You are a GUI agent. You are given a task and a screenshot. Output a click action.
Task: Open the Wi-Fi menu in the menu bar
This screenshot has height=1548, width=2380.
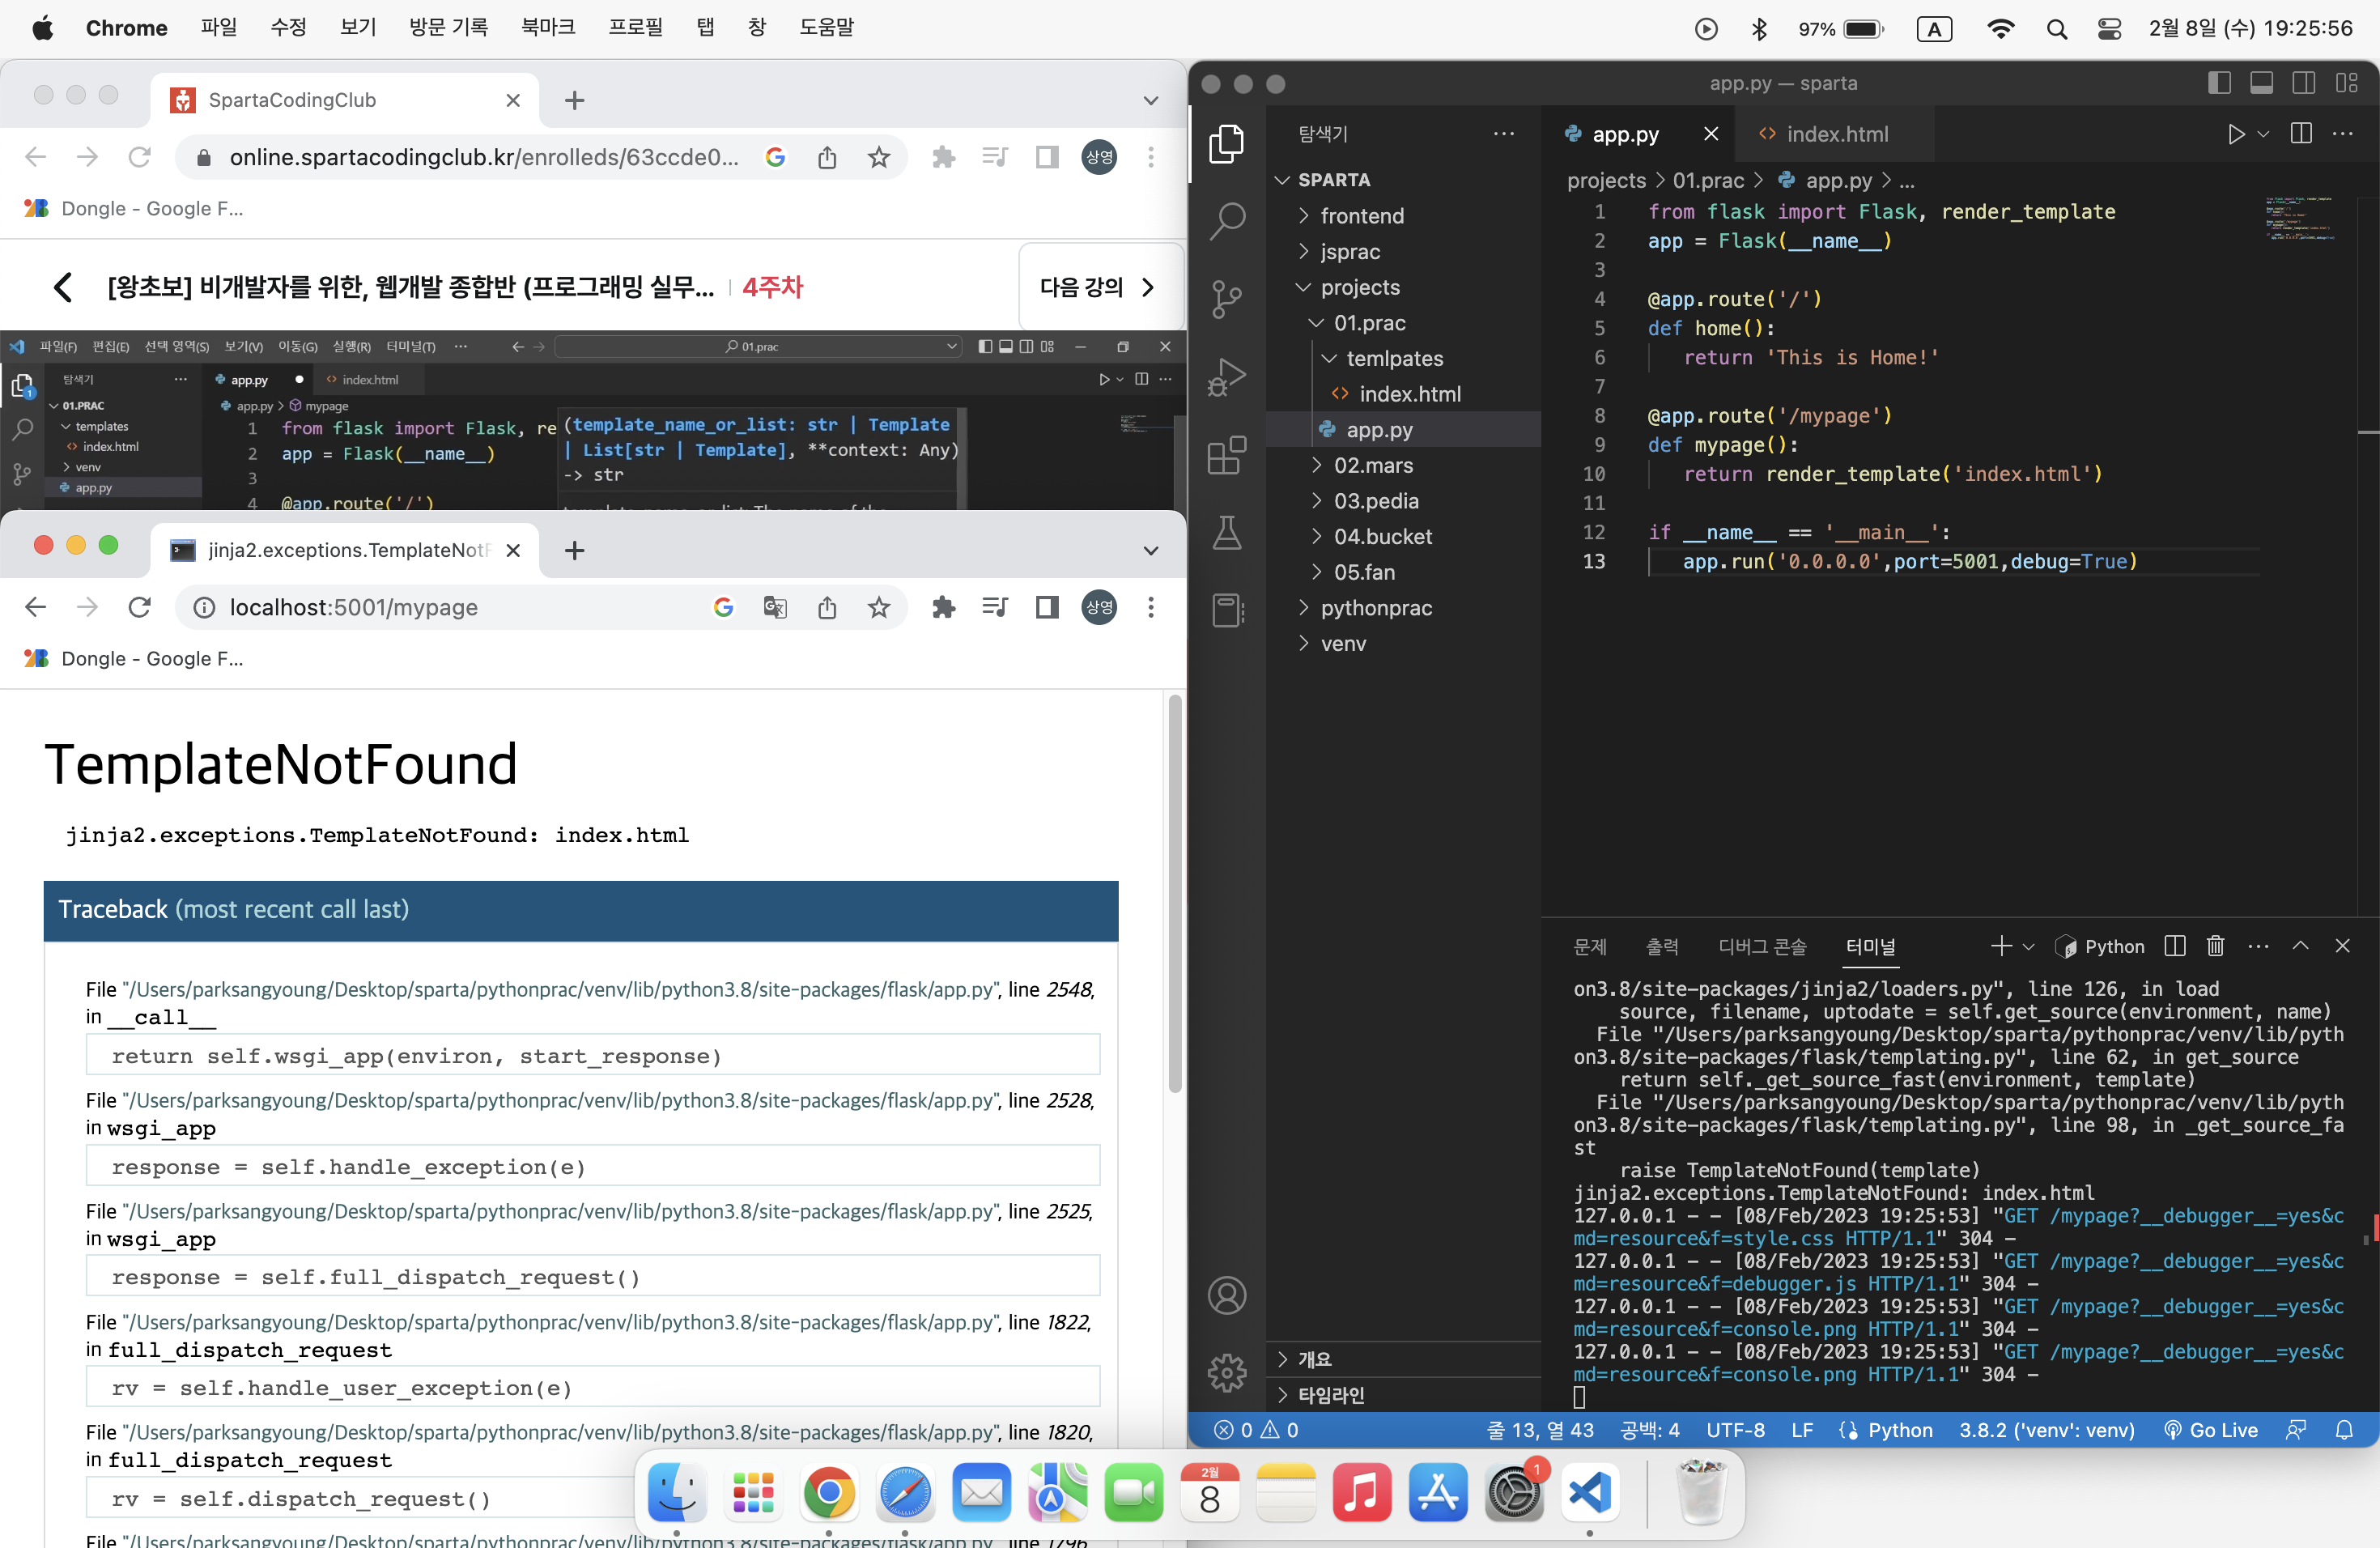pyautogui.click(x=2000, y=29)
